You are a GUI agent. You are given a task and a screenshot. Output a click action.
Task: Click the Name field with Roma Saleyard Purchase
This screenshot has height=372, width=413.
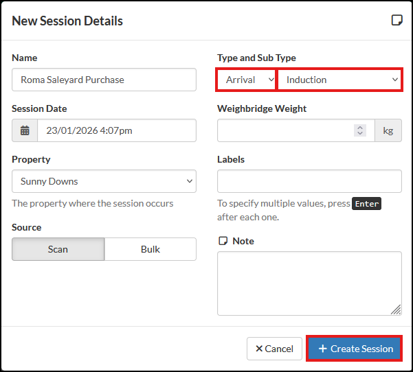coord(104,80)
